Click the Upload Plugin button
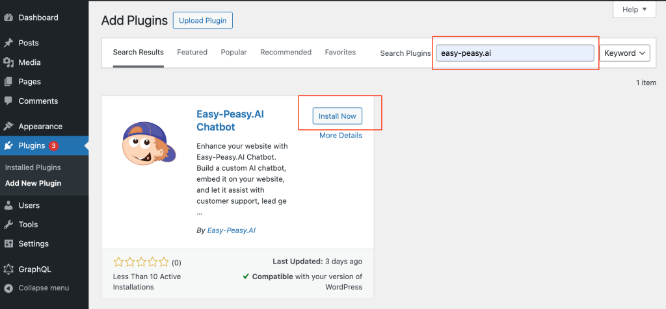Viewport: 666px width, 309px height. tap(203, 21)
